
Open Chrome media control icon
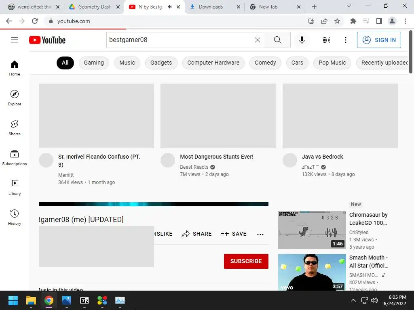coord(366,21)
